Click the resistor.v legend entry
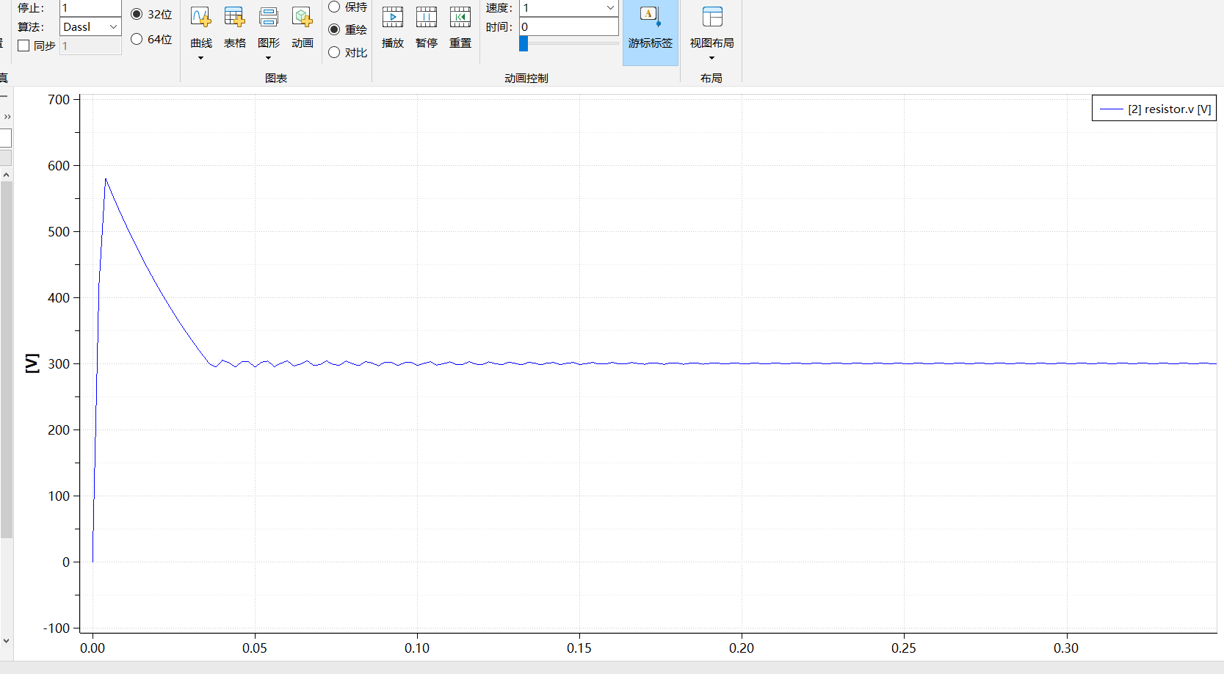1224x674 pixels. tap(1154, 109)
